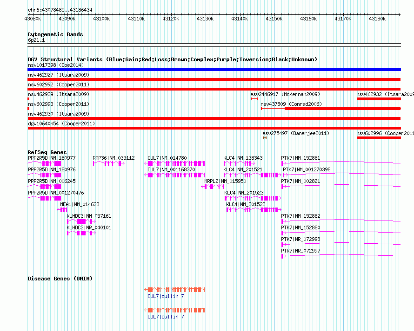This screenshot has height=331, width=414.
Task: Click the KLC4|NM_201522 transcript label
Action: (246, 205)
